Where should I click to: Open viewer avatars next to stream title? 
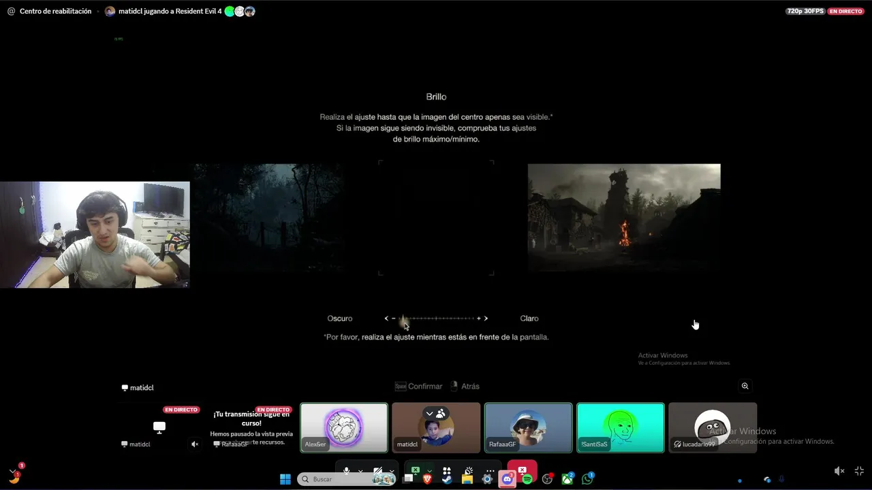(x=240, y=11)
